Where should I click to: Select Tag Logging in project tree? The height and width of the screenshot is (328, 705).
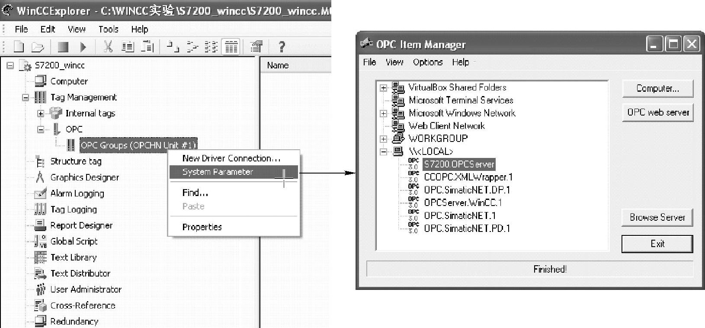74,209
